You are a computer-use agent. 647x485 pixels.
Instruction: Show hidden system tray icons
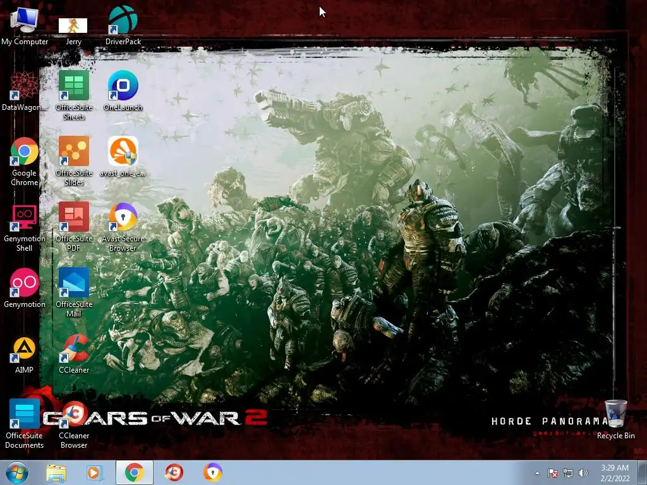pyautogui.click(x=537, y=473)
